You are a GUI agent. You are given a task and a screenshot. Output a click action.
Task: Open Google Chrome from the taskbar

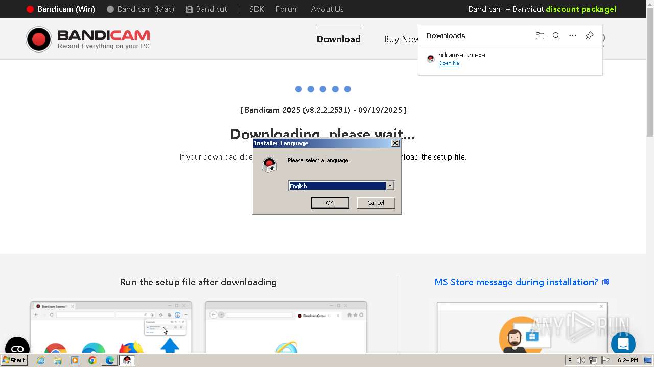pyautogui.click(x=92, y=360)
